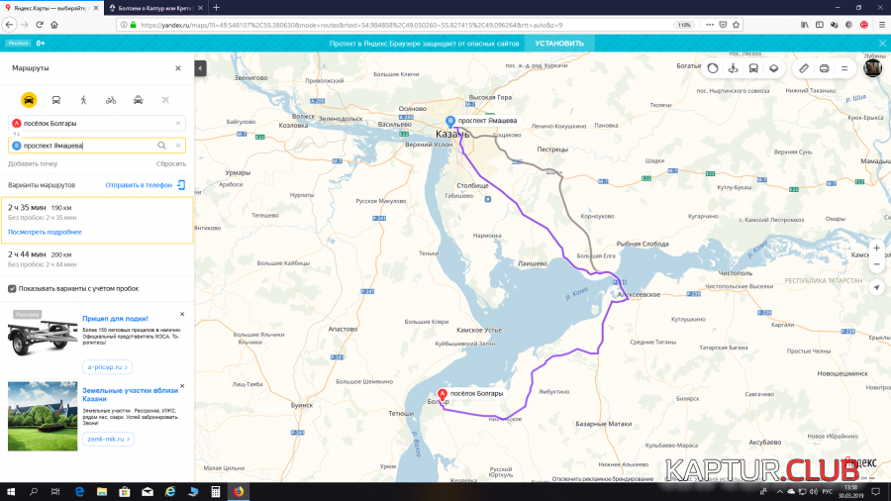Click 'Посмотреть подробнее' link
Screen dimensions: 891x501
click(45, 232)
